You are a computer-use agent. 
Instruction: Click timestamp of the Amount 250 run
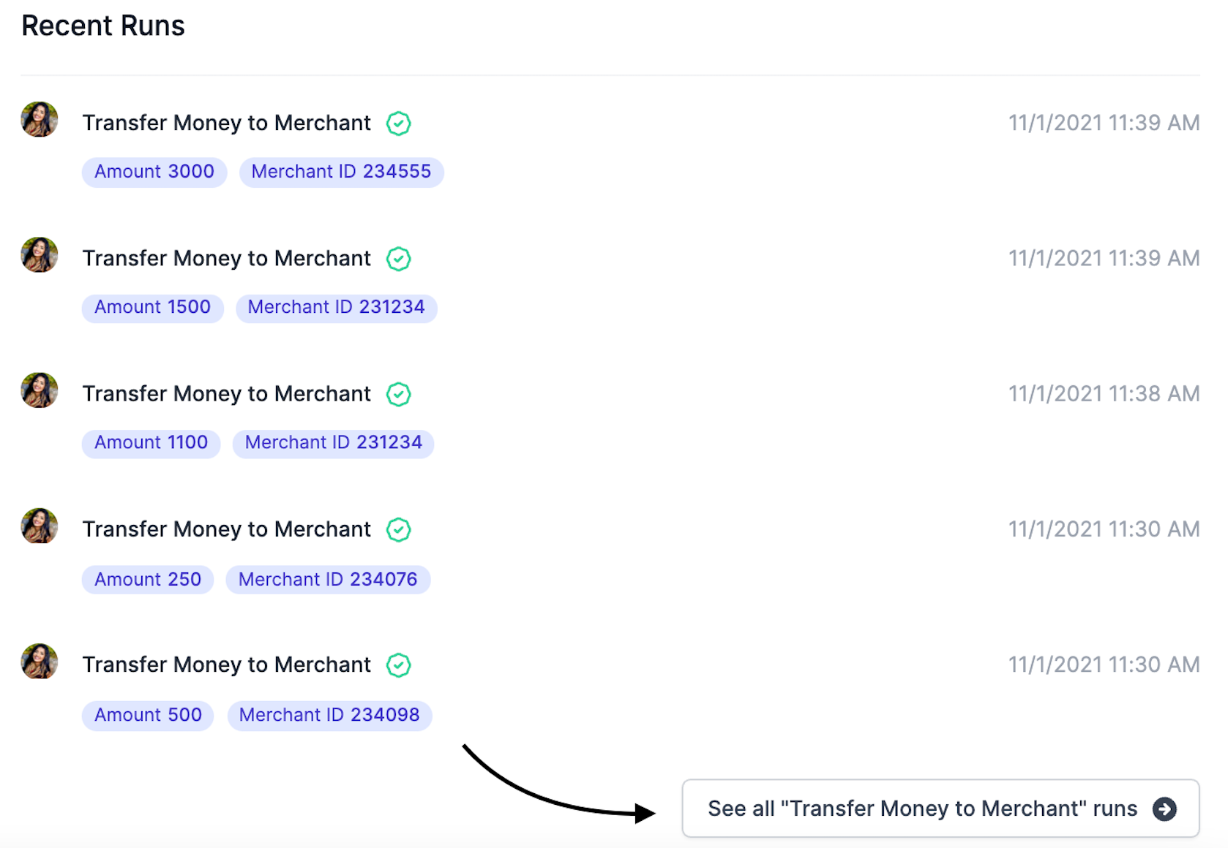[x=1104, y=529]
